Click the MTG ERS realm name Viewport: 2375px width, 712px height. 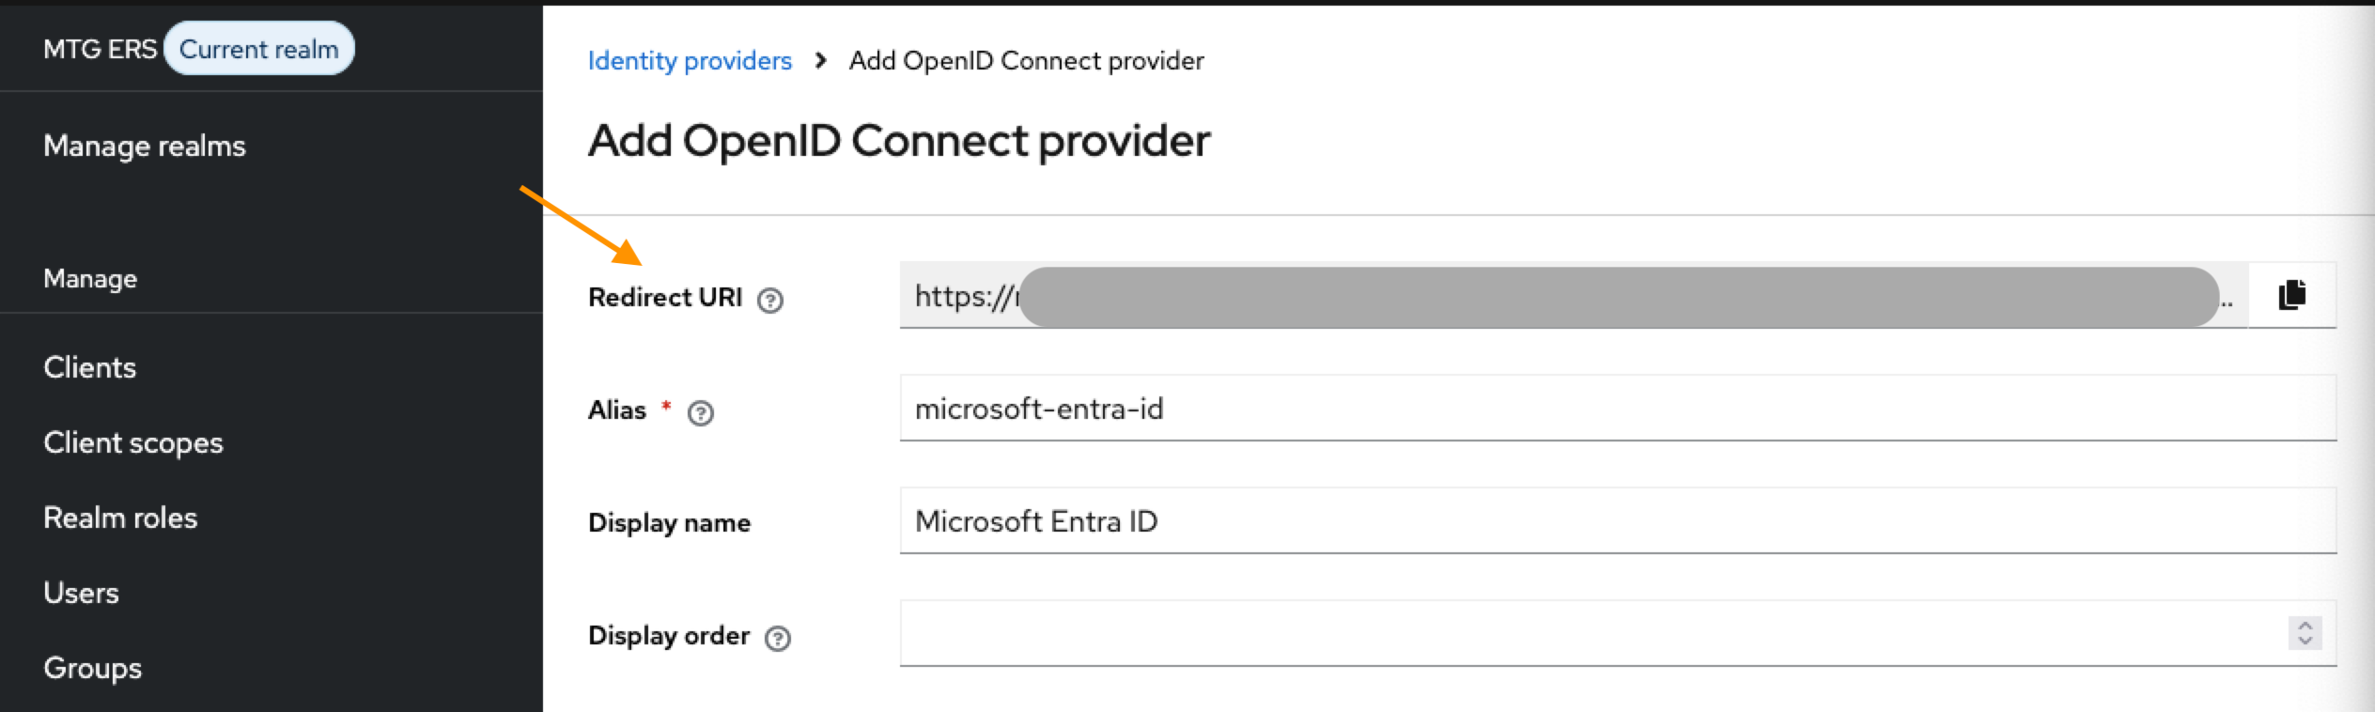click(100, 49)
